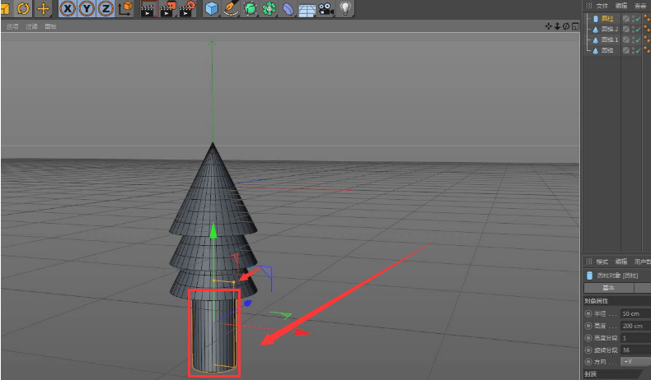Viewport: 651px width, 380px height.
Task: Select the Rotate tool in toolbar
Action: 23,8
